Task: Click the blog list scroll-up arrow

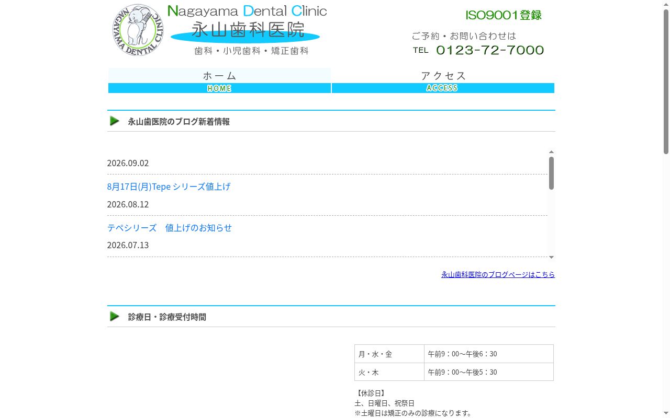Action: 551,152
